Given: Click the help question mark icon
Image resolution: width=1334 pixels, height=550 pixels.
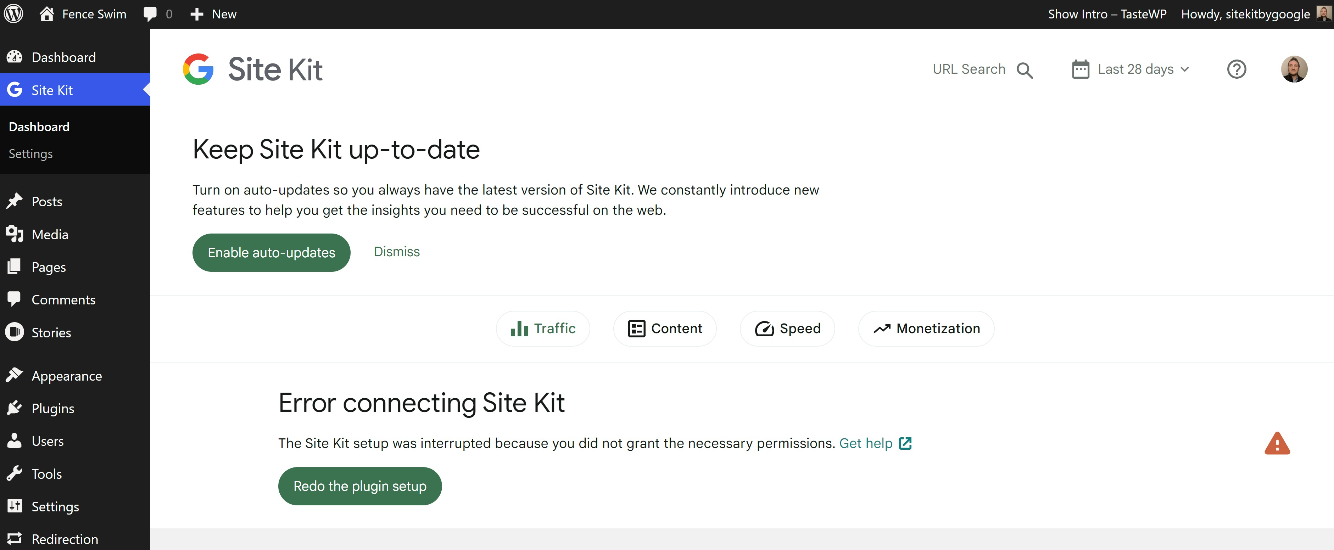Looking at the screenshot, I should [x=1237, y=69].
